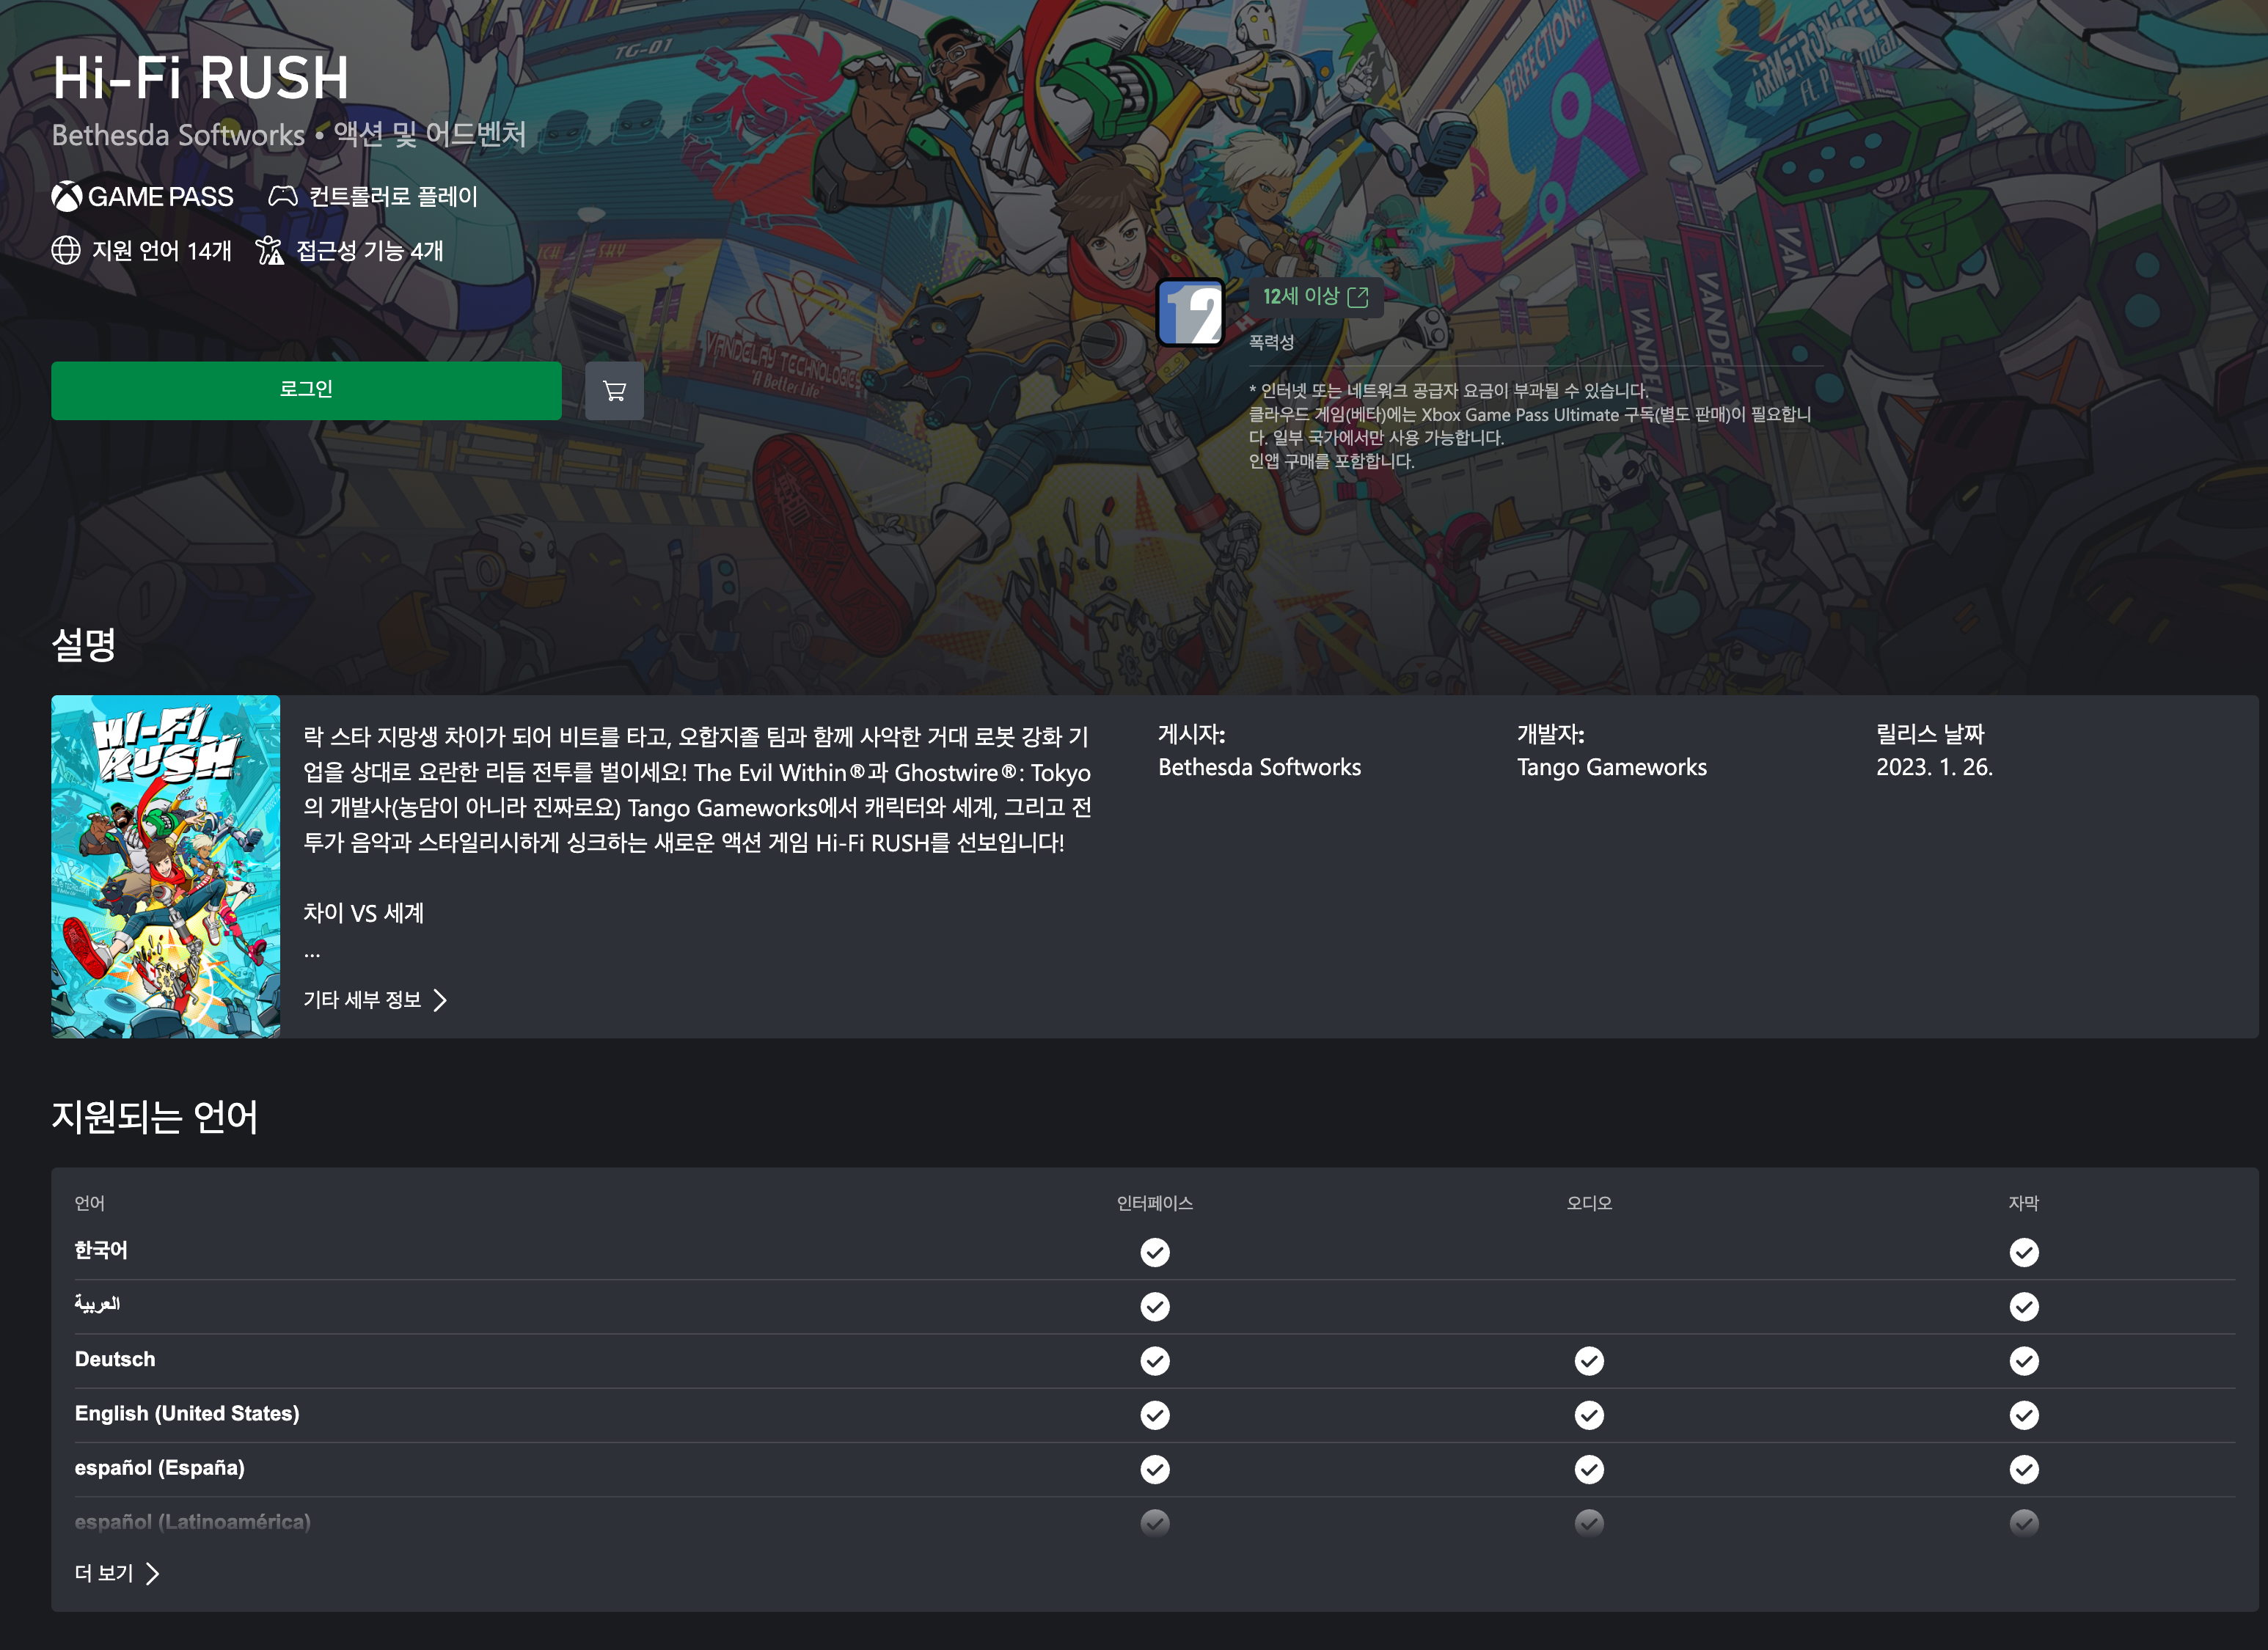Click Deutsch interface check mark
The width and height of the screenshot is (2268, 1650).
[1155, 1360]
